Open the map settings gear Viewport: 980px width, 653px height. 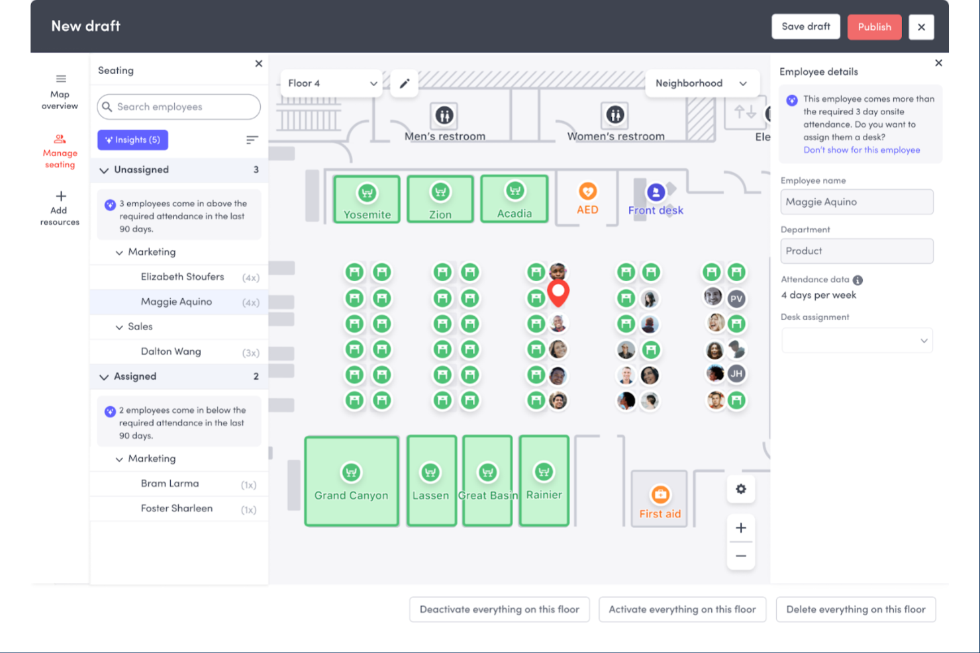pyautogui.click(x=741, y=489)
